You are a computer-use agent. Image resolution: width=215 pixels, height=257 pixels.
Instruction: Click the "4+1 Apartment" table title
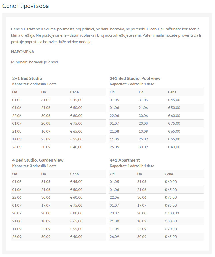tap(125, 160)
